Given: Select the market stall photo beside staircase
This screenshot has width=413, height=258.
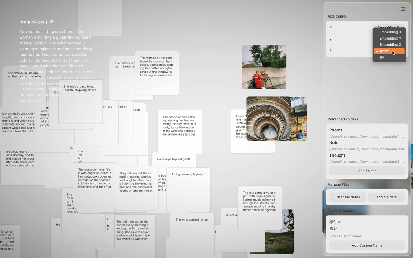Looking at the screenshot, I should click(299, 119).
